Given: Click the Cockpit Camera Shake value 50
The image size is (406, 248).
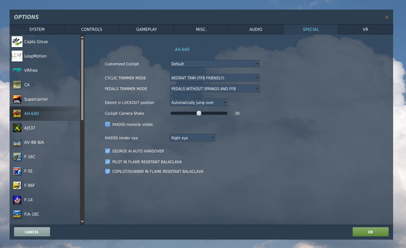Looking at the screenshot, I should coord(237,113).
